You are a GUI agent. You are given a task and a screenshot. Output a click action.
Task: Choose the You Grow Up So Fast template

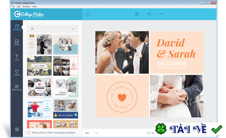pyautogui.click(x=39, y=109)
